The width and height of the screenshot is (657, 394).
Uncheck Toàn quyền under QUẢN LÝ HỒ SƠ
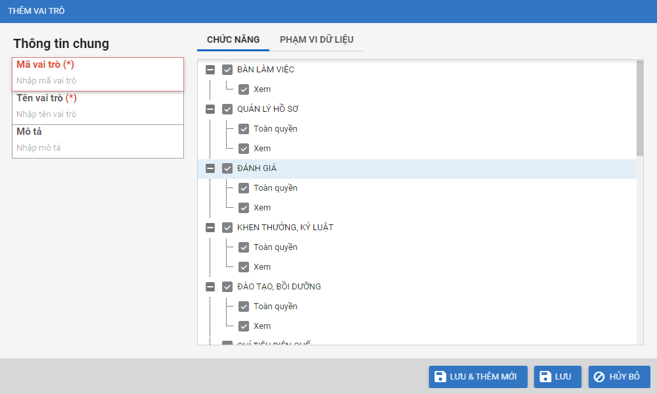pyautogui.click(x=244, y=129)
